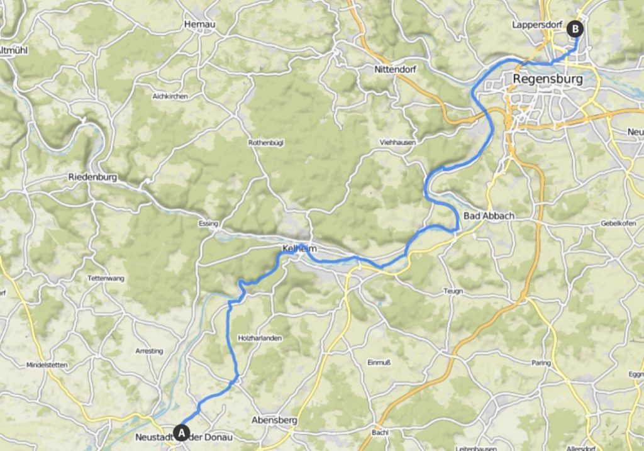Click the Hemau town label

199,25
